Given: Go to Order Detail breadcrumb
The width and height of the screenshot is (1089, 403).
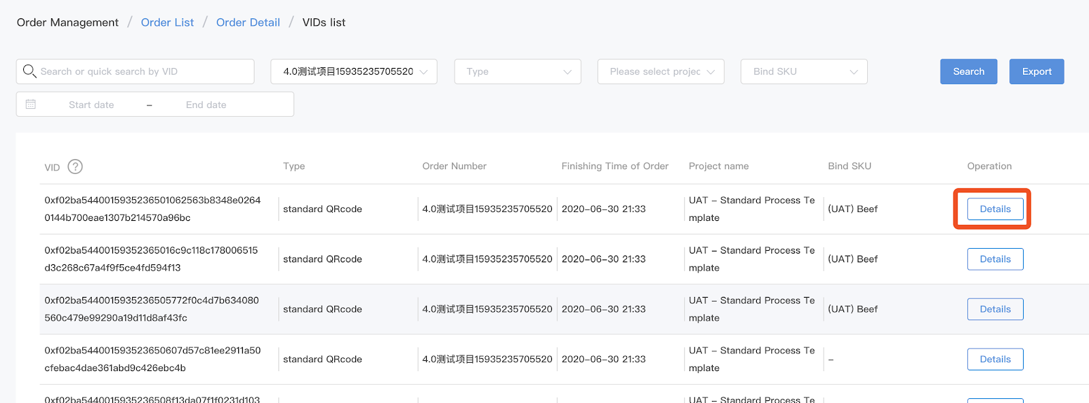Looking at the screenshot, I should coord(248,22).
